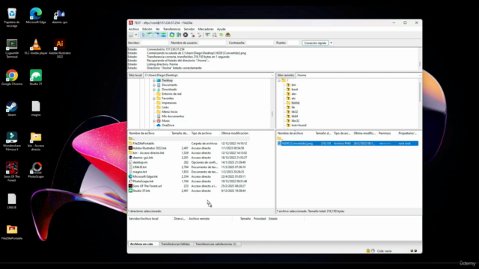Search remote files with the binoculars icon
The image size is (479, 269).
point(228,35)
